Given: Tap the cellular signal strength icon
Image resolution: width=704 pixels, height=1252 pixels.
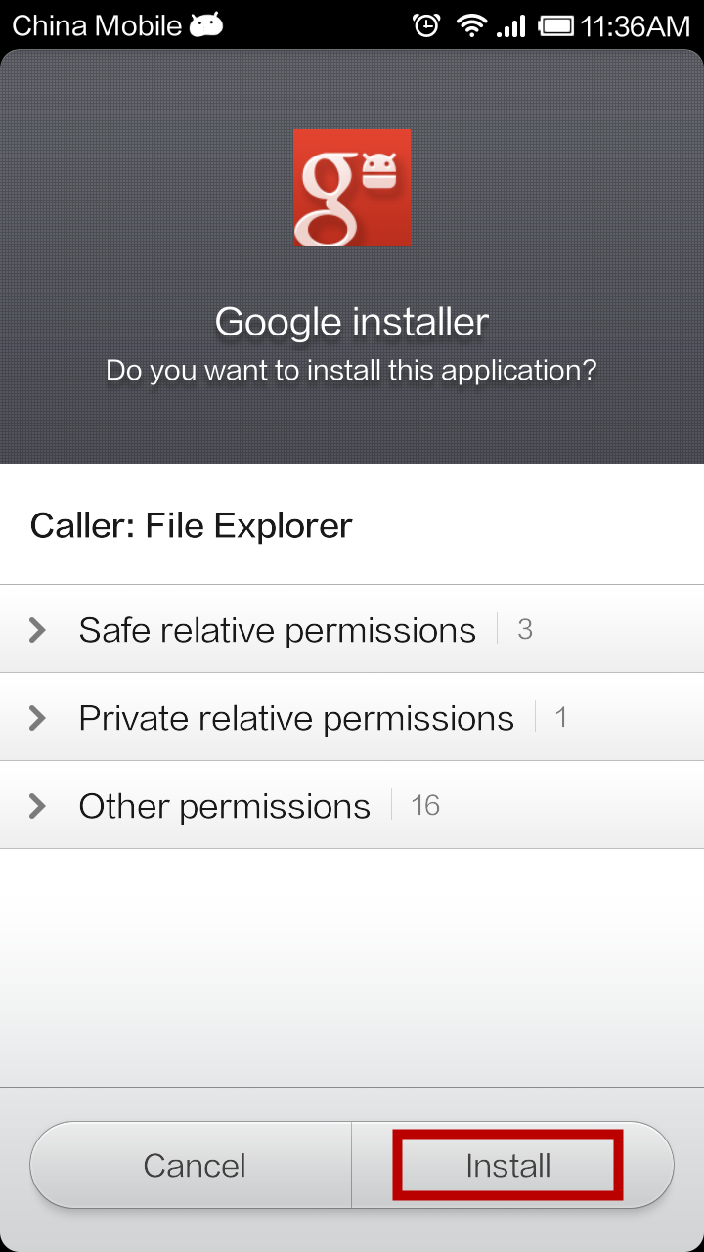Looking at the screenshot, I should pos(511,25).
